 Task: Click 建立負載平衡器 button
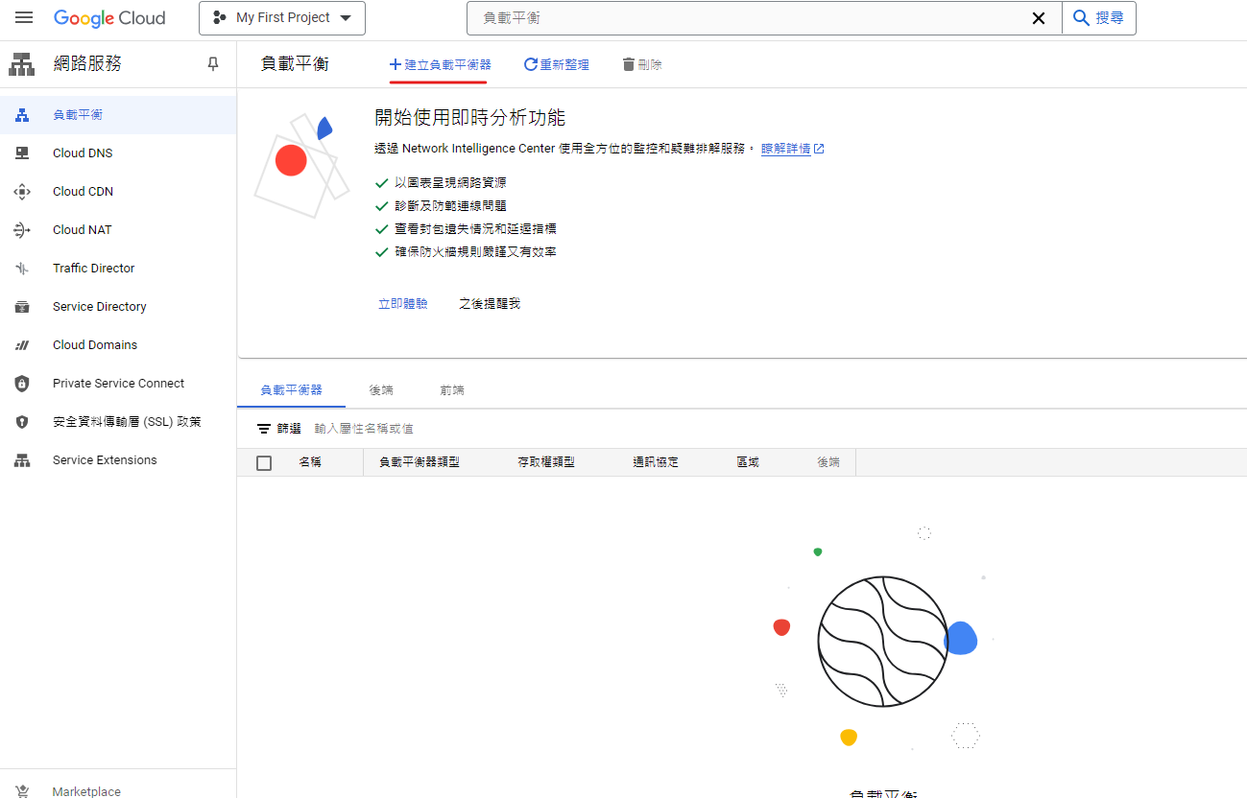440,65
